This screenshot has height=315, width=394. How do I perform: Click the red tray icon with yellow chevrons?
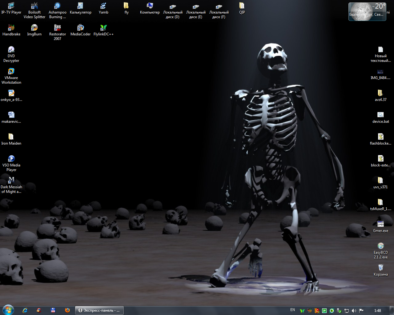317,311
